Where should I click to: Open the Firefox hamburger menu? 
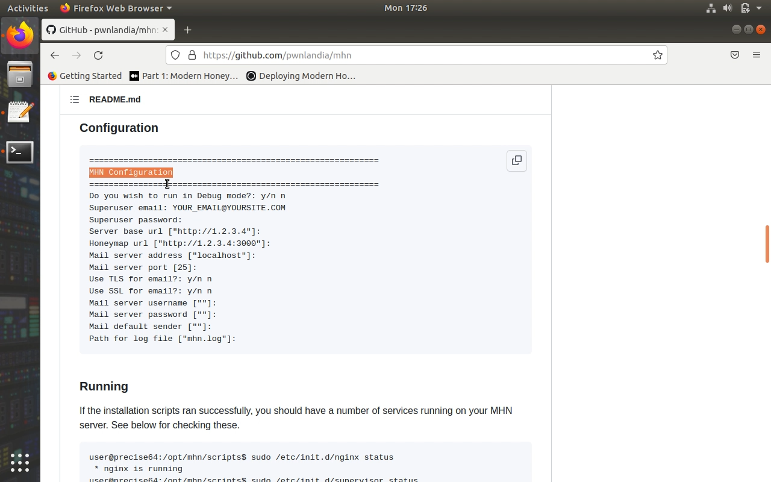[756, 55]
